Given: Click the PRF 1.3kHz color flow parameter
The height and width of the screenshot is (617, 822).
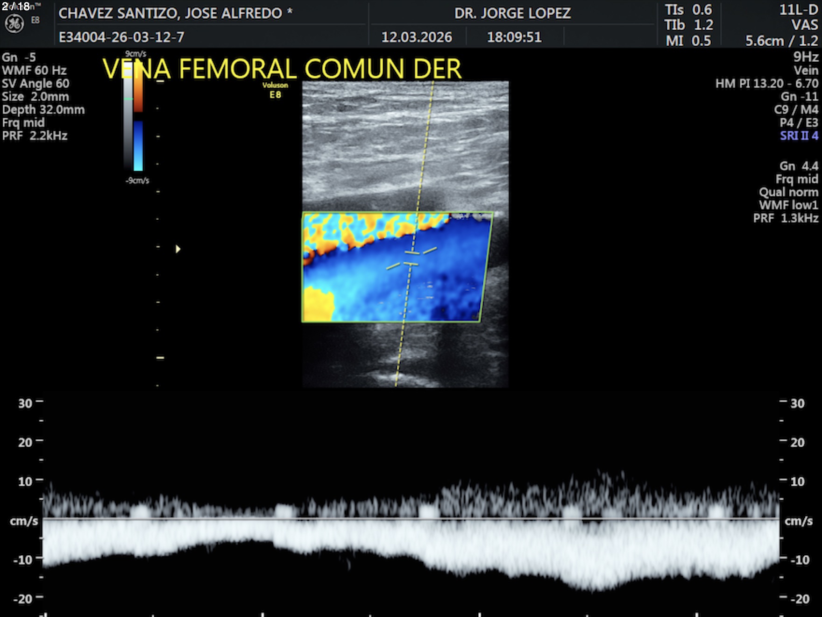Looking at the screenshot, I should tap(786, 218).
